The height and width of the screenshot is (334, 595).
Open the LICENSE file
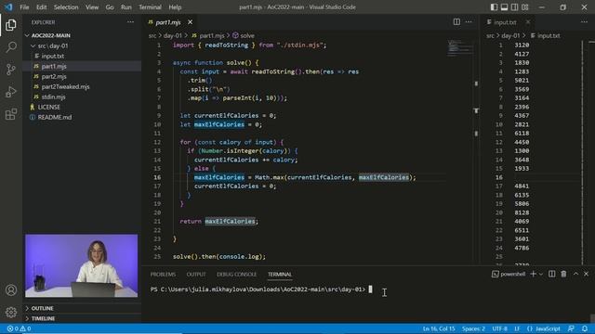click(48, 108)
